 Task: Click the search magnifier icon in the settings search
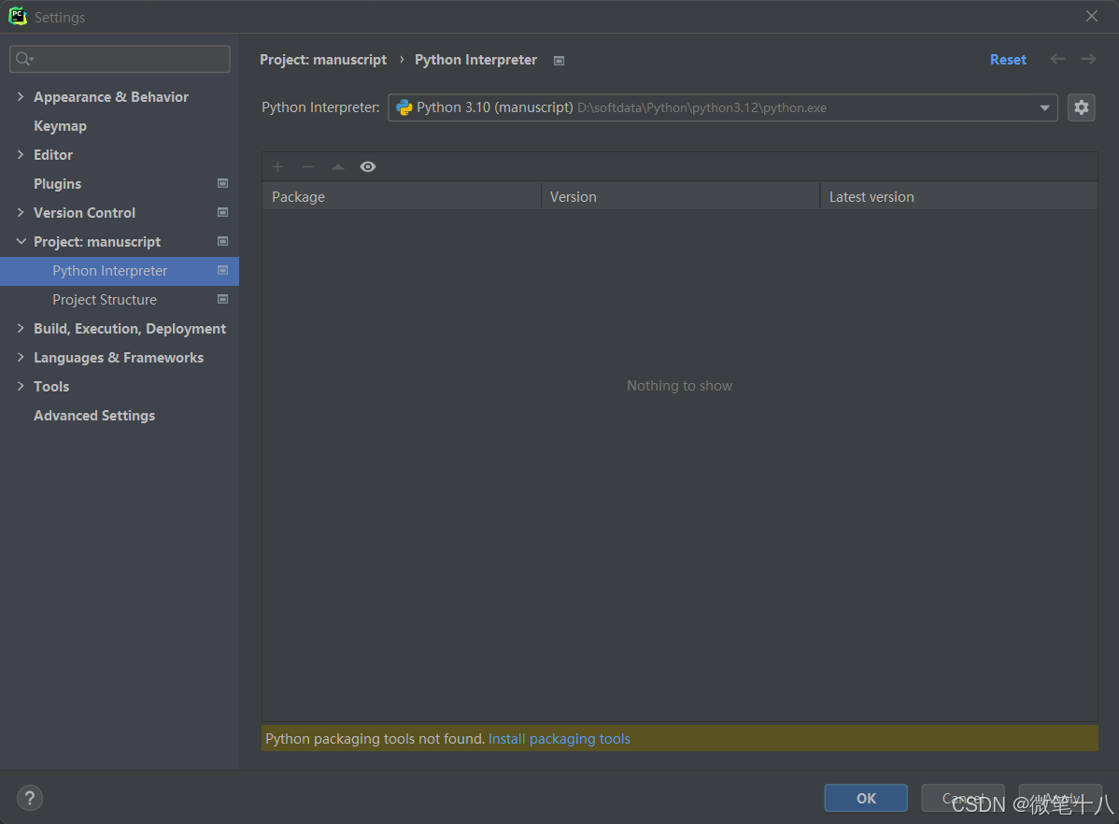click(x=24, y=59)
